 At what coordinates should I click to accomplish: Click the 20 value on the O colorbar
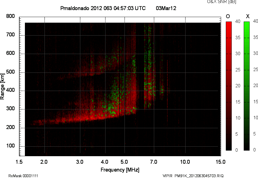click(x=238, y=86)
